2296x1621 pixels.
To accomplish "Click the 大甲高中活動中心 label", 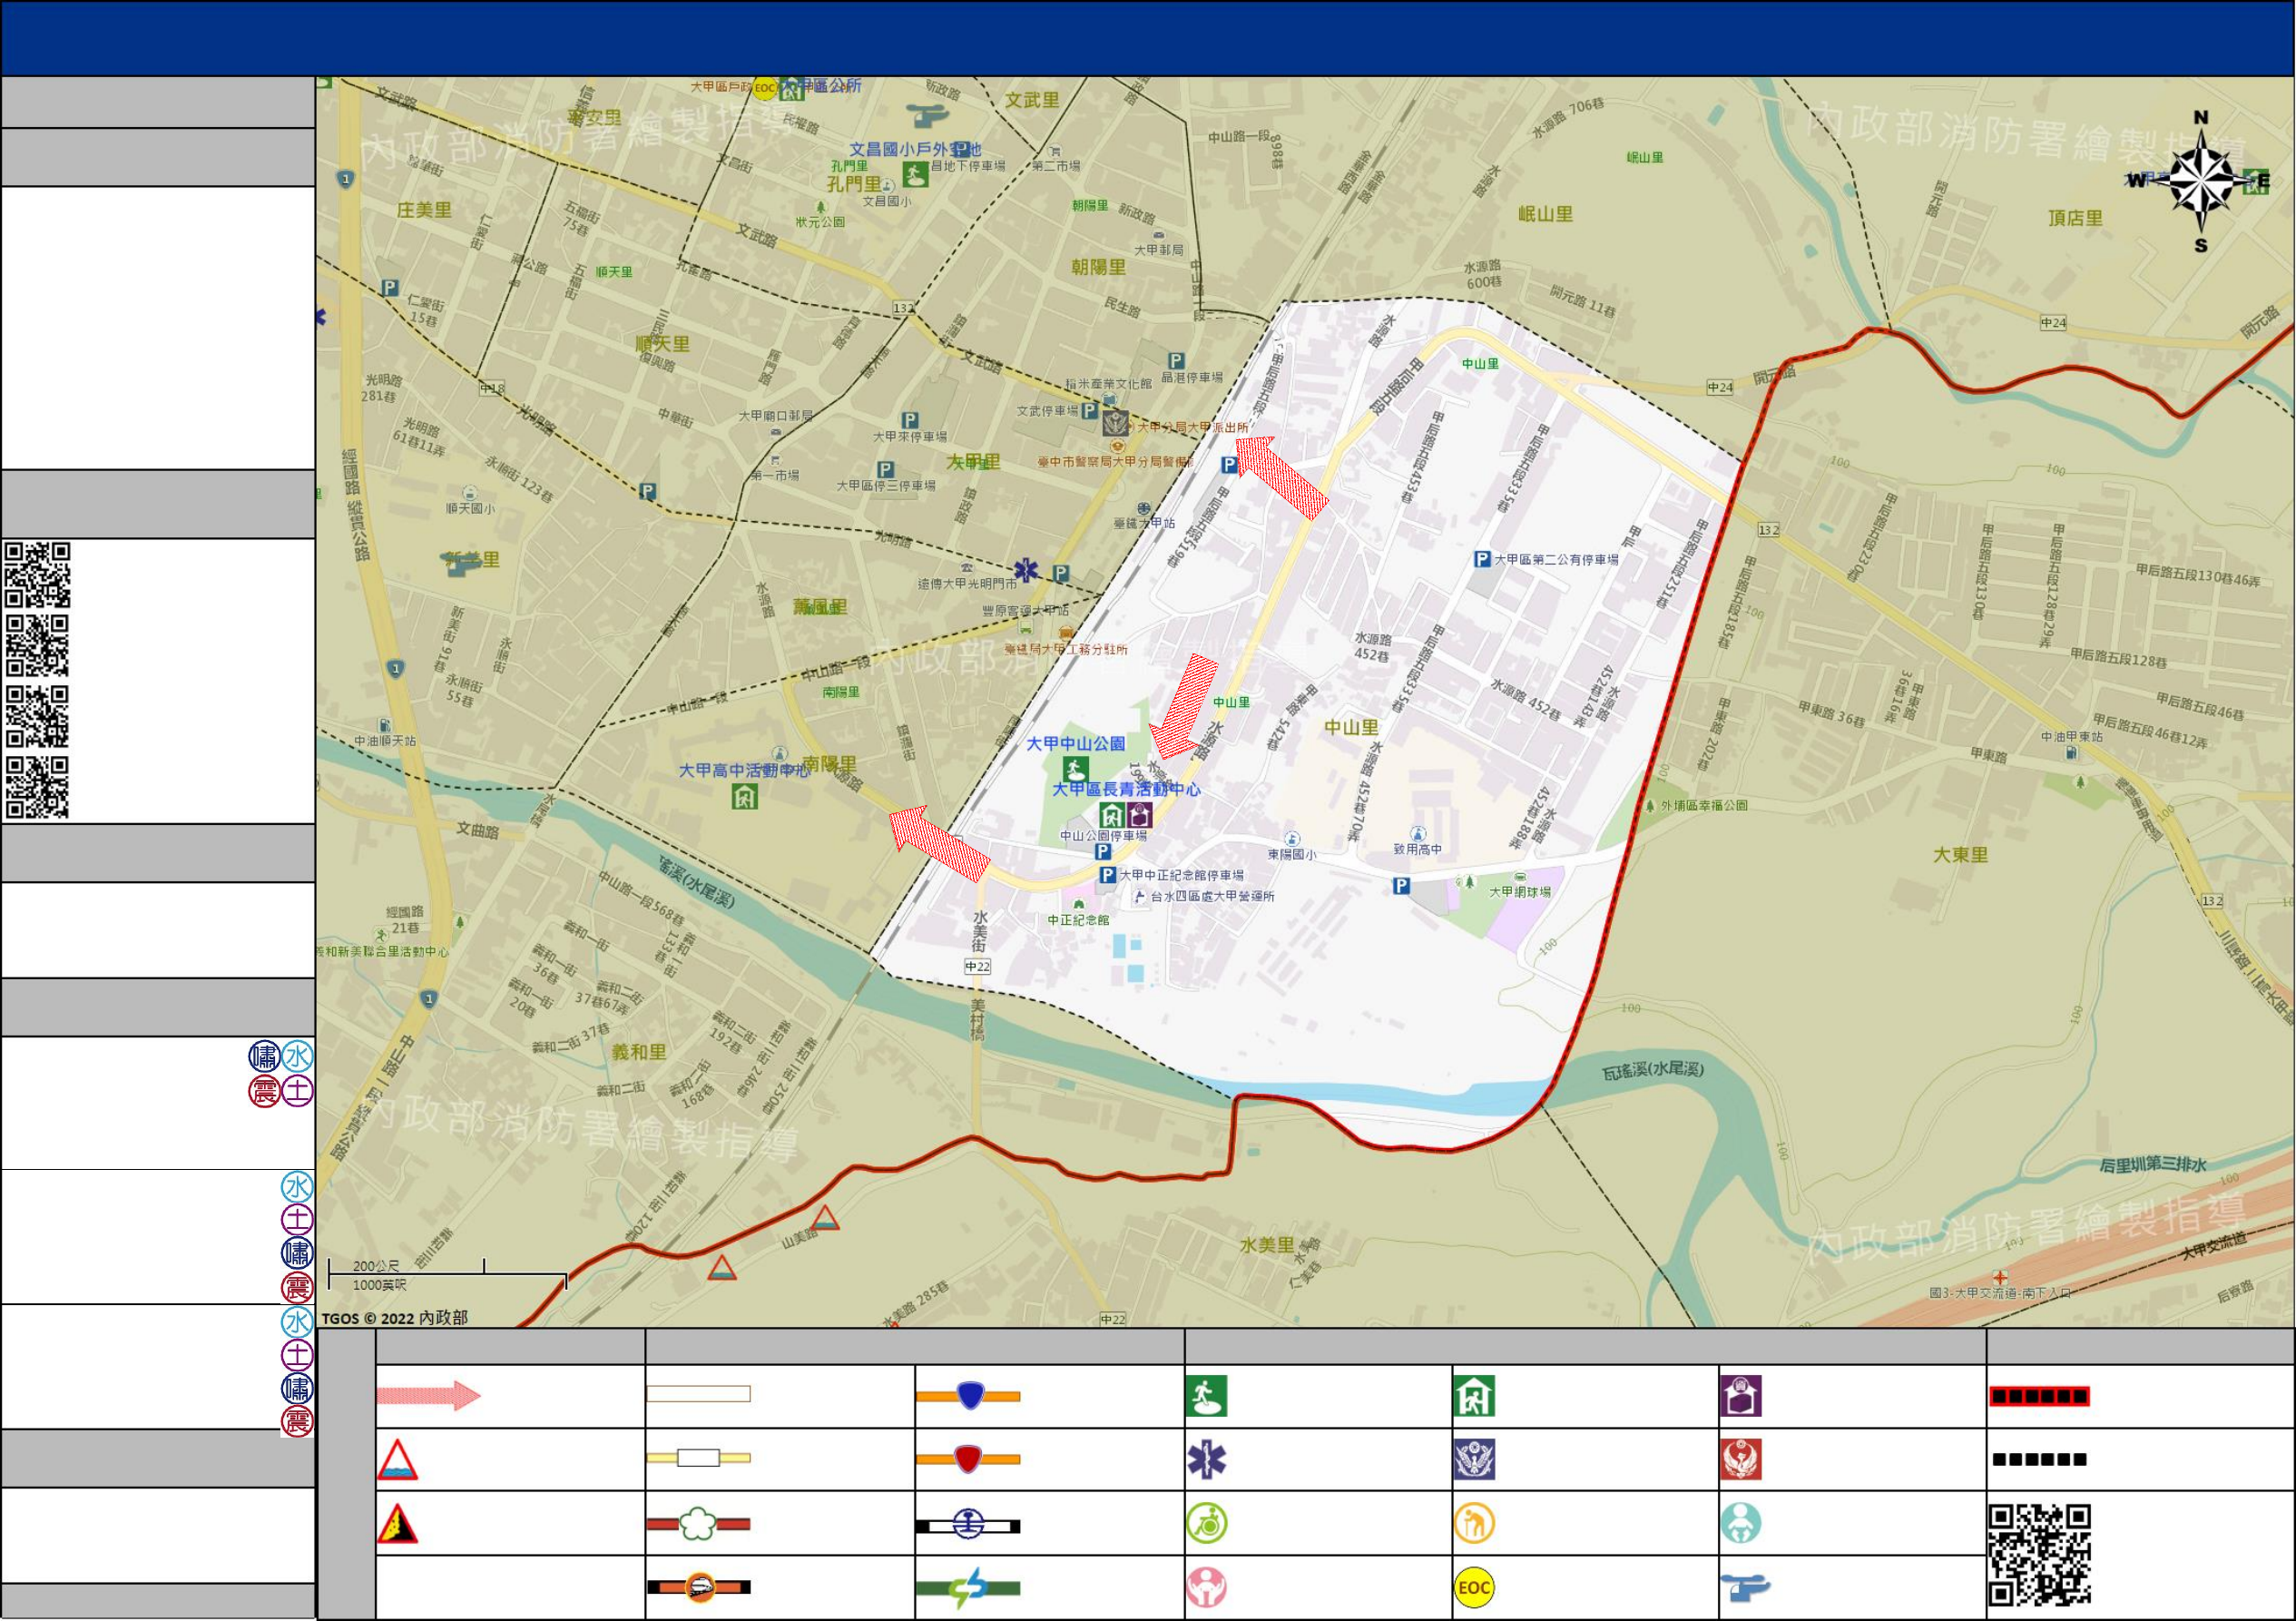I will coord(744,771).
